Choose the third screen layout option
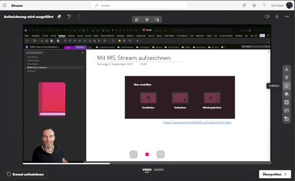 [x=157, y=20]
